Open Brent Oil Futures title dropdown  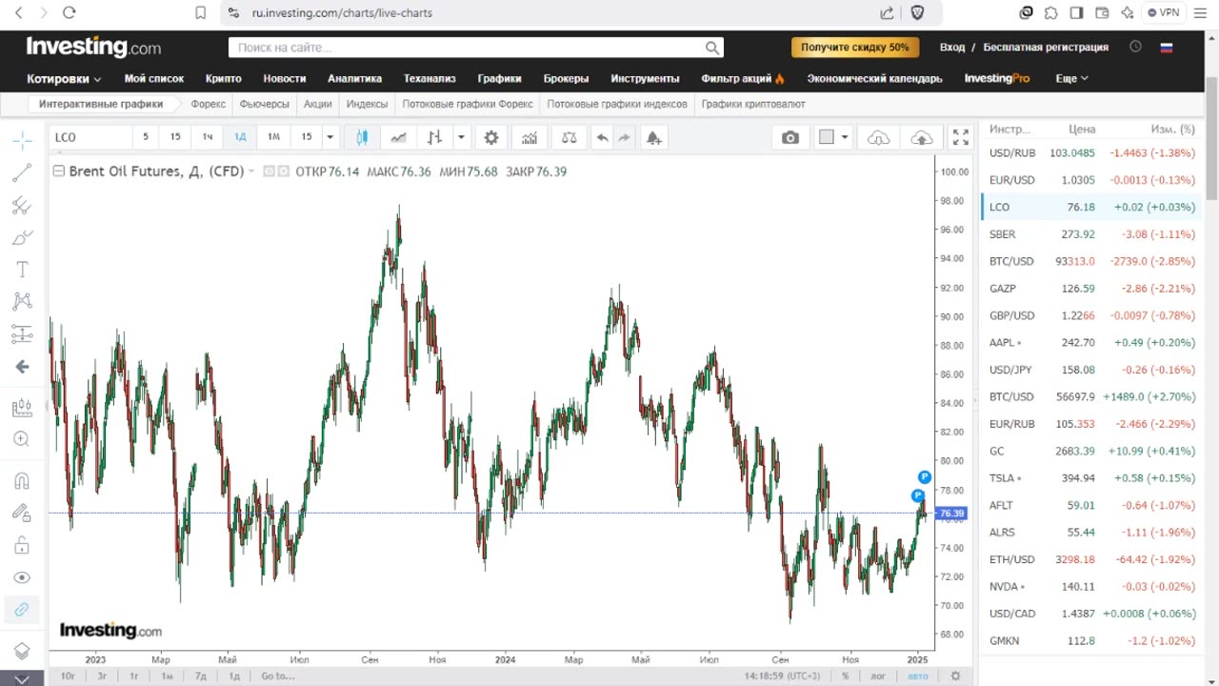251,171
